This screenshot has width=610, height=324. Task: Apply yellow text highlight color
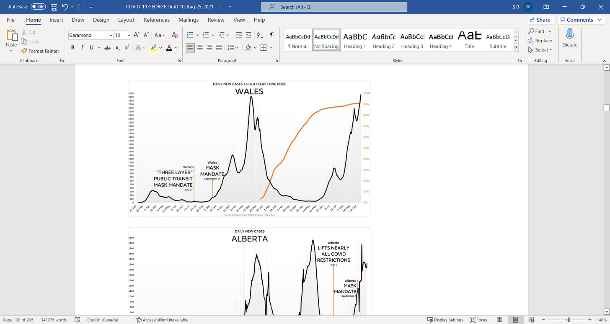click(x=153, y=48)
